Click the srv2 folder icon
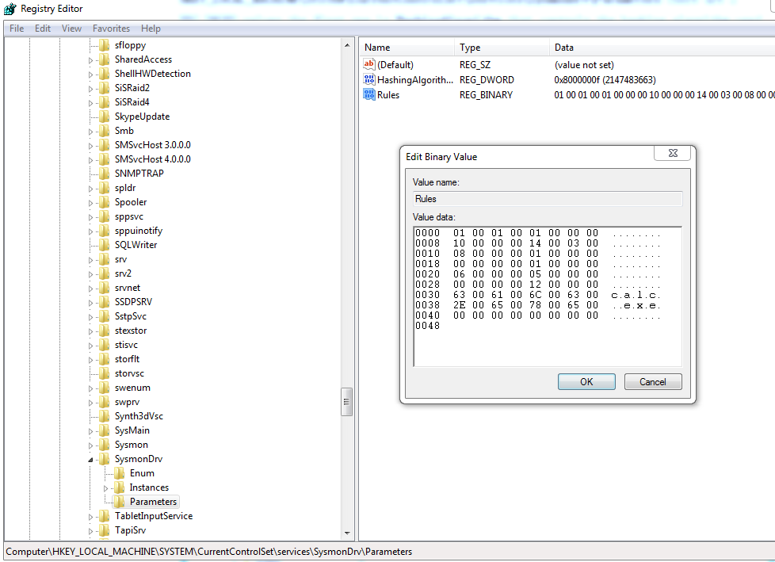 click(x=105, y=273)
